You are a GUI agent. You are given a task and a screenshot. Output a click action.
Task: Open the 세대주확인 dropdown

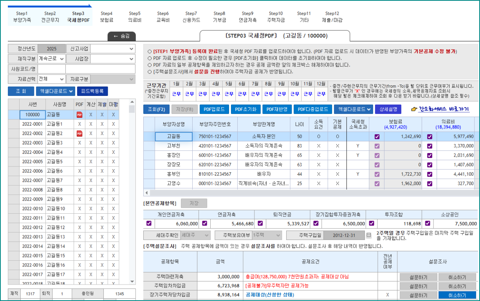point(196,235)
